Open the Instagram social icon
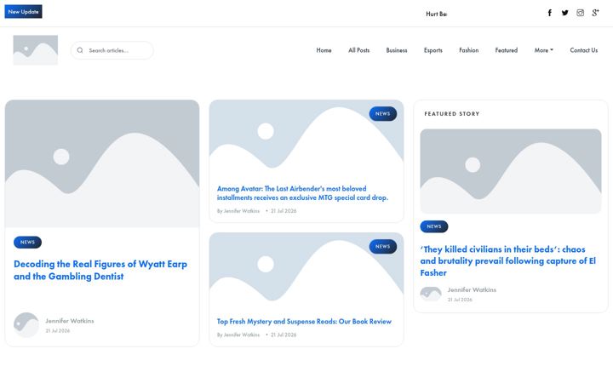 point(580,13)
